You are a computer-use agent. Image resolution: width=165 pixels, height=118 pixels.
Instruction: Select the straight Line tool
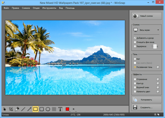[x=23, y=109]
